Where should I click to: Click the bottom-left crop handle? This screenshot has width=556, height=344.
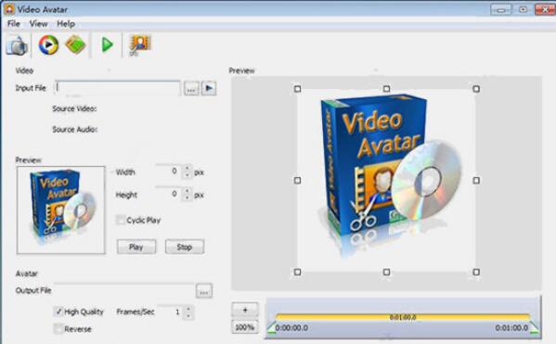click(x=298, y=272)
